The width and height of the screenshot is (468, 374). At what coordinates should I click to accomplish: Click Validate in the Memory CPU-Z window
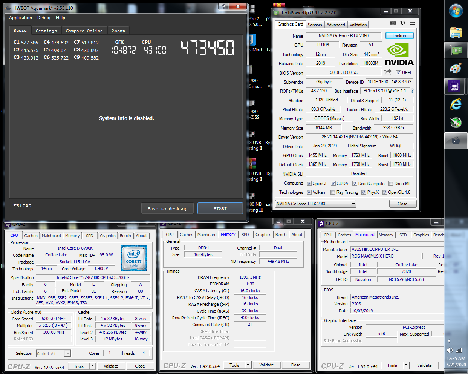click(266, 365)
